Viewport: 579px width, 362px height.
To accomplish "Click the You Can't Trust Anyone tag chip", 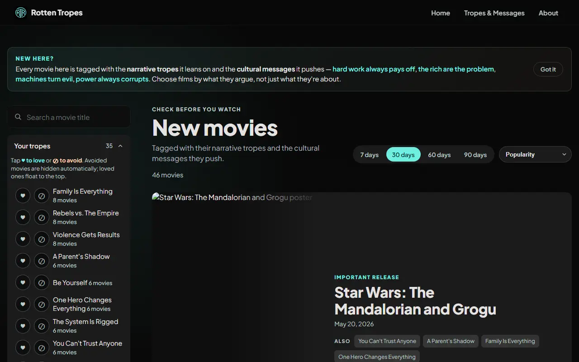I will (387, 341).
